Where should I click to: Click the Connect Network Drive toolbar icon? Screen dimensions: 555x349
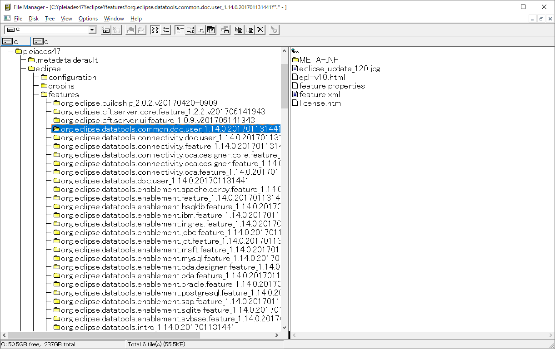[105, 29]
